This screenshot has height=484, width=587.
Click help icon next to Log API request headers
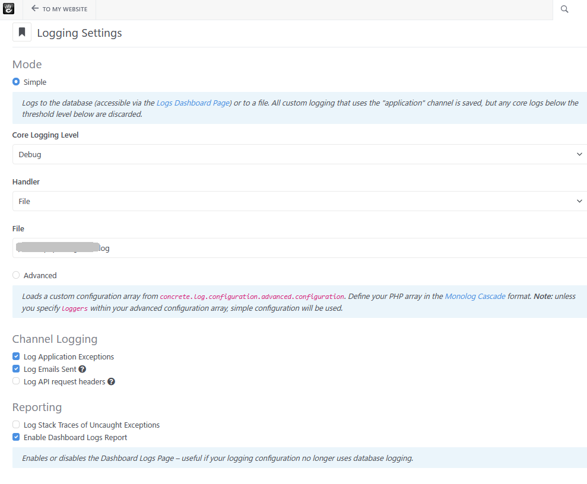[x=111, y=382]
